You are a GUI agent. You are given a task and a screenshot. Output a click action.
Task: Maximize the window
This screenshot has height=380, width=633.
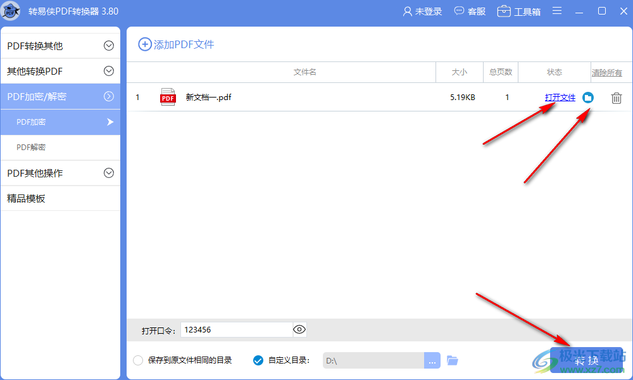coord(602,11)
